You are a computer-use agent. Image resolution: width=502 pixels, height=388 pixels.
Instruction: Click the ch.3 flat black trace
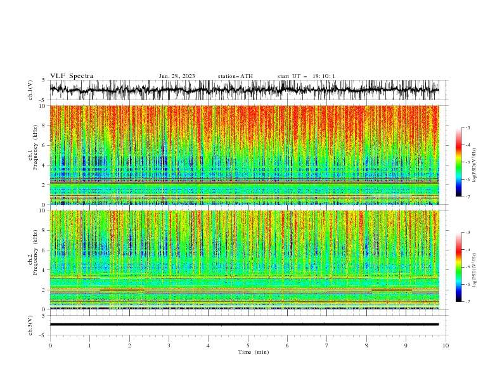pos(244,325)
